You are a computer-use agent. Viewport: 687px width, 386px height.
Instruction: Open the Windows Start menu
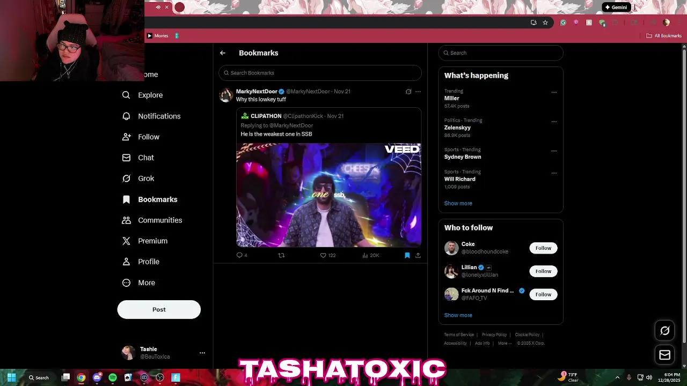point(11,377)
